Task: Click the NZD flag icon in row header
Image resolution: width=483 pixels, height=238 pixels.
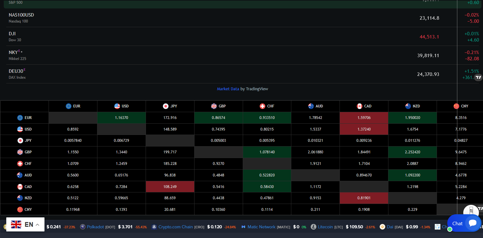Action: [20, 198]
